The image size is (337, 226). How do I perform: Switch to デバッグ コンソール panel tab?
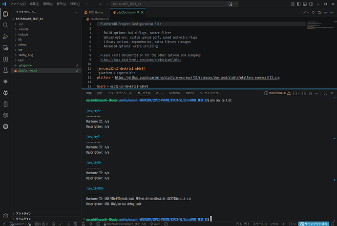coord(120,93)
